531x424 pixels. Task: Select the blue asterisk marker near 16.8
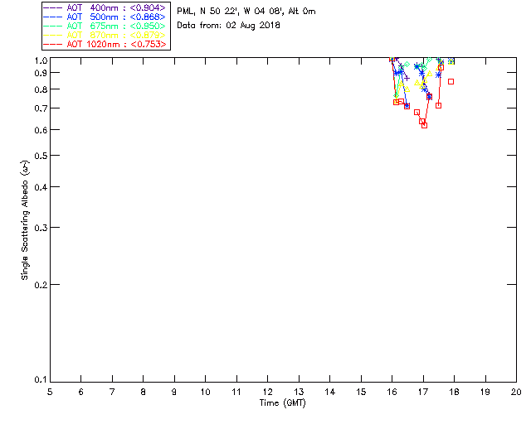[x=417, y=66]
